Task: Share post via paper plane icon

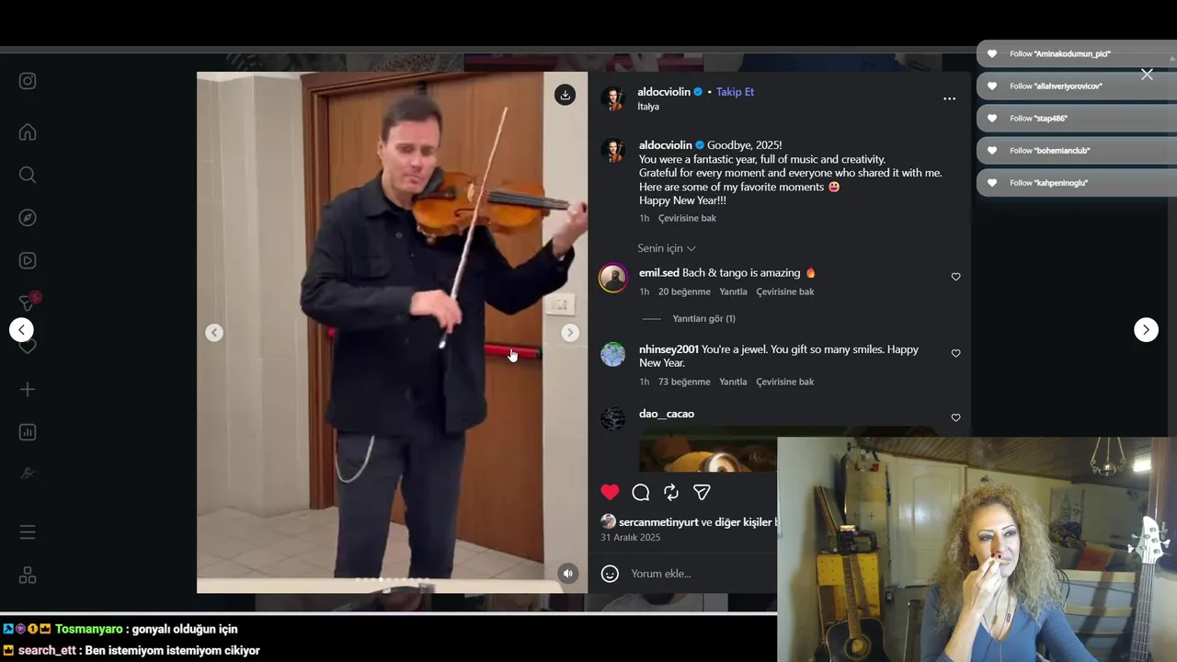Action: (x=702, y=492)
